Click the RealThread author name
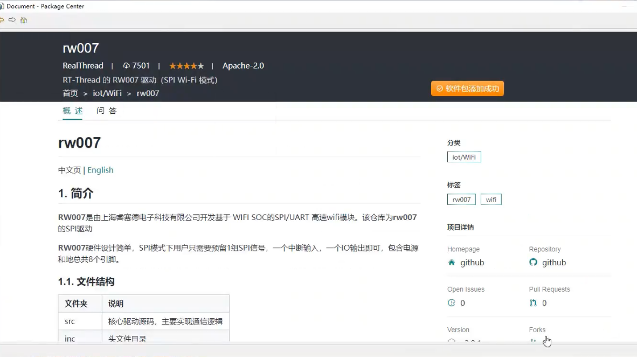Image resolution: width=637 pixels, height=357 pixels. click(x=83, y=65)
